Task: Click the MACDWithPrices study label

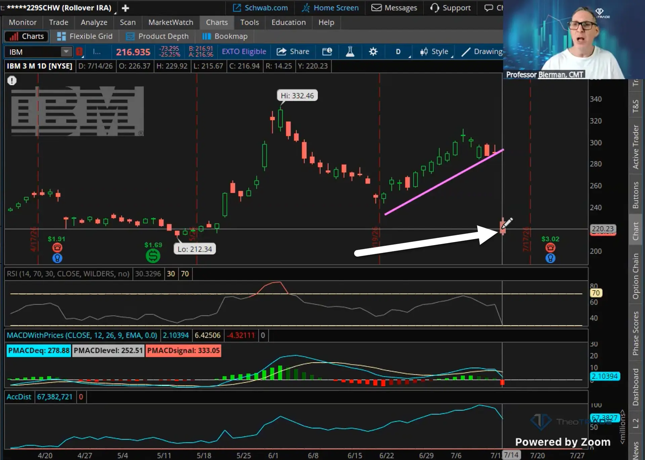Action: (82, 335)
